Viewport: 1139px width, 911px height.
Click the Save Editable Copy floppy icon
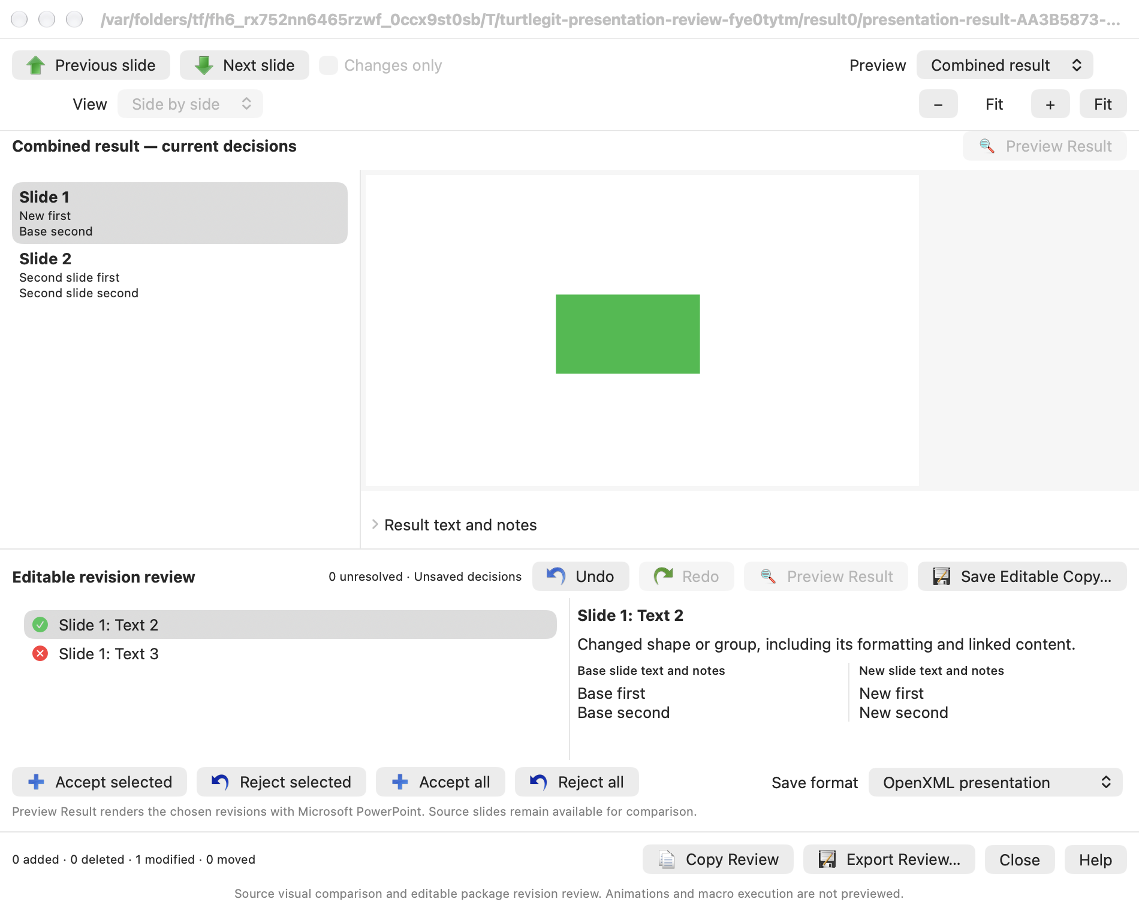click(x=942, y=576)
